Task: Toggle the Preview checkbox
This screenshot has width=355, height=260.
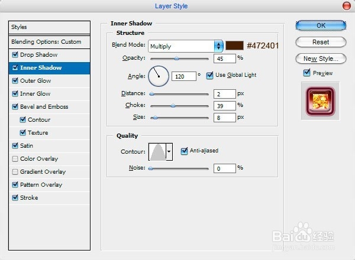Action: (x=306, y=73)
